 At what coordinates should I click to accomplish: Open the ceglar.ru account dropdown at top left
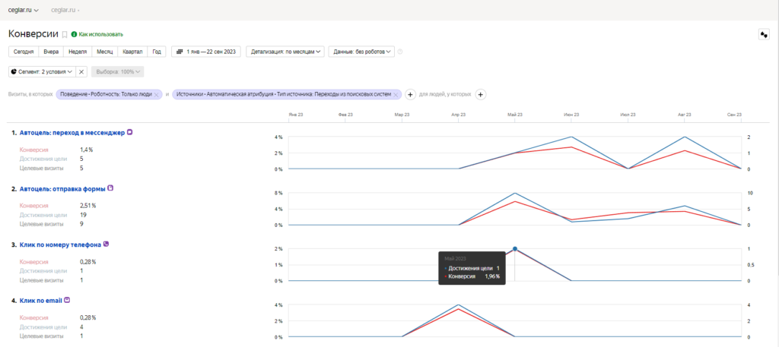pos(24,10)
